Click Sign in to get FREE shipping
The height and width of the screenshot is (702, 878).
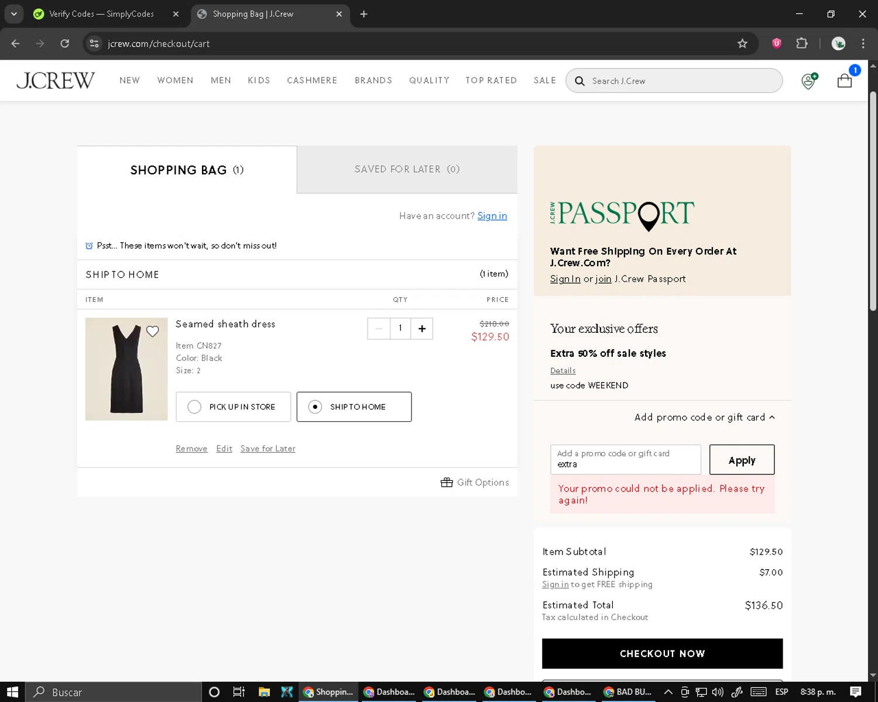click(555, 584)
